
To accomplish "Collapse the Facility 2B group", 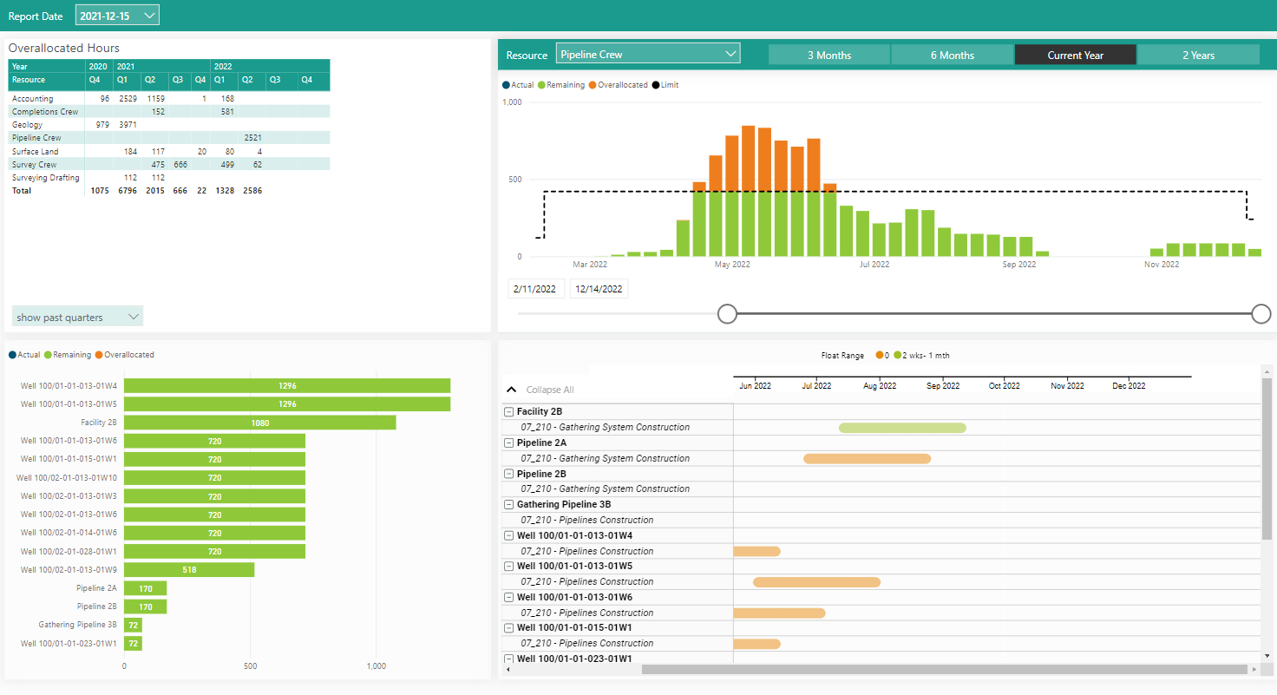I will tap(509, 412).
